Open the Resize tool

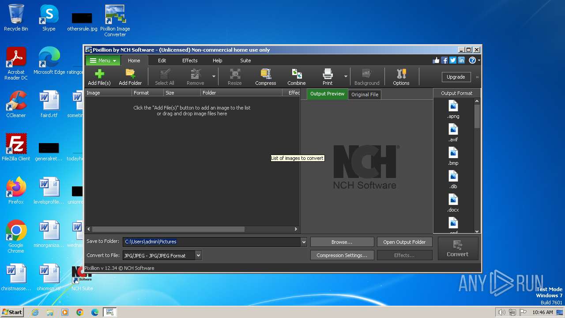(x=234, y=77)
